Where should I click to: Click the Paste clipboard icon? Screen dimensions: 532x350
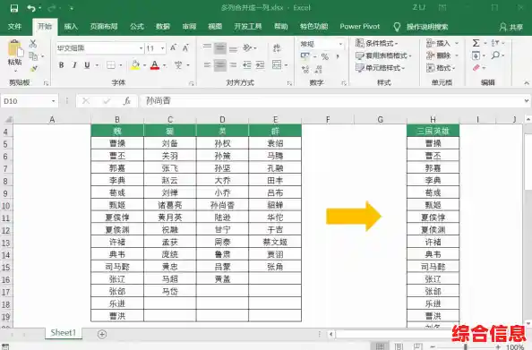pyautogui.click(x=14, y=48)
